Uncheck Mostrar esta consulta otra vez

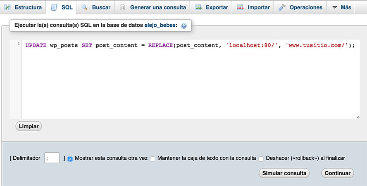click(70, 159)
